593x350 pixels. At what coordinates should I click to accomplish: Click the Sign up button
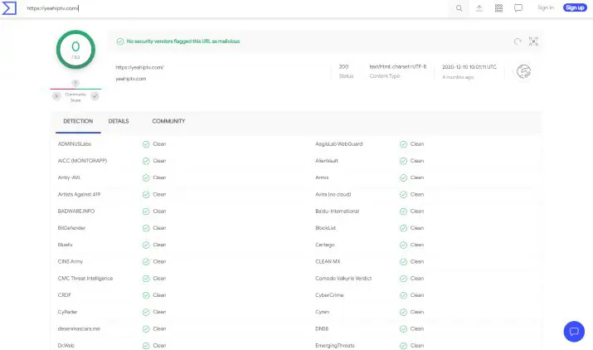[x=575, y=7]
